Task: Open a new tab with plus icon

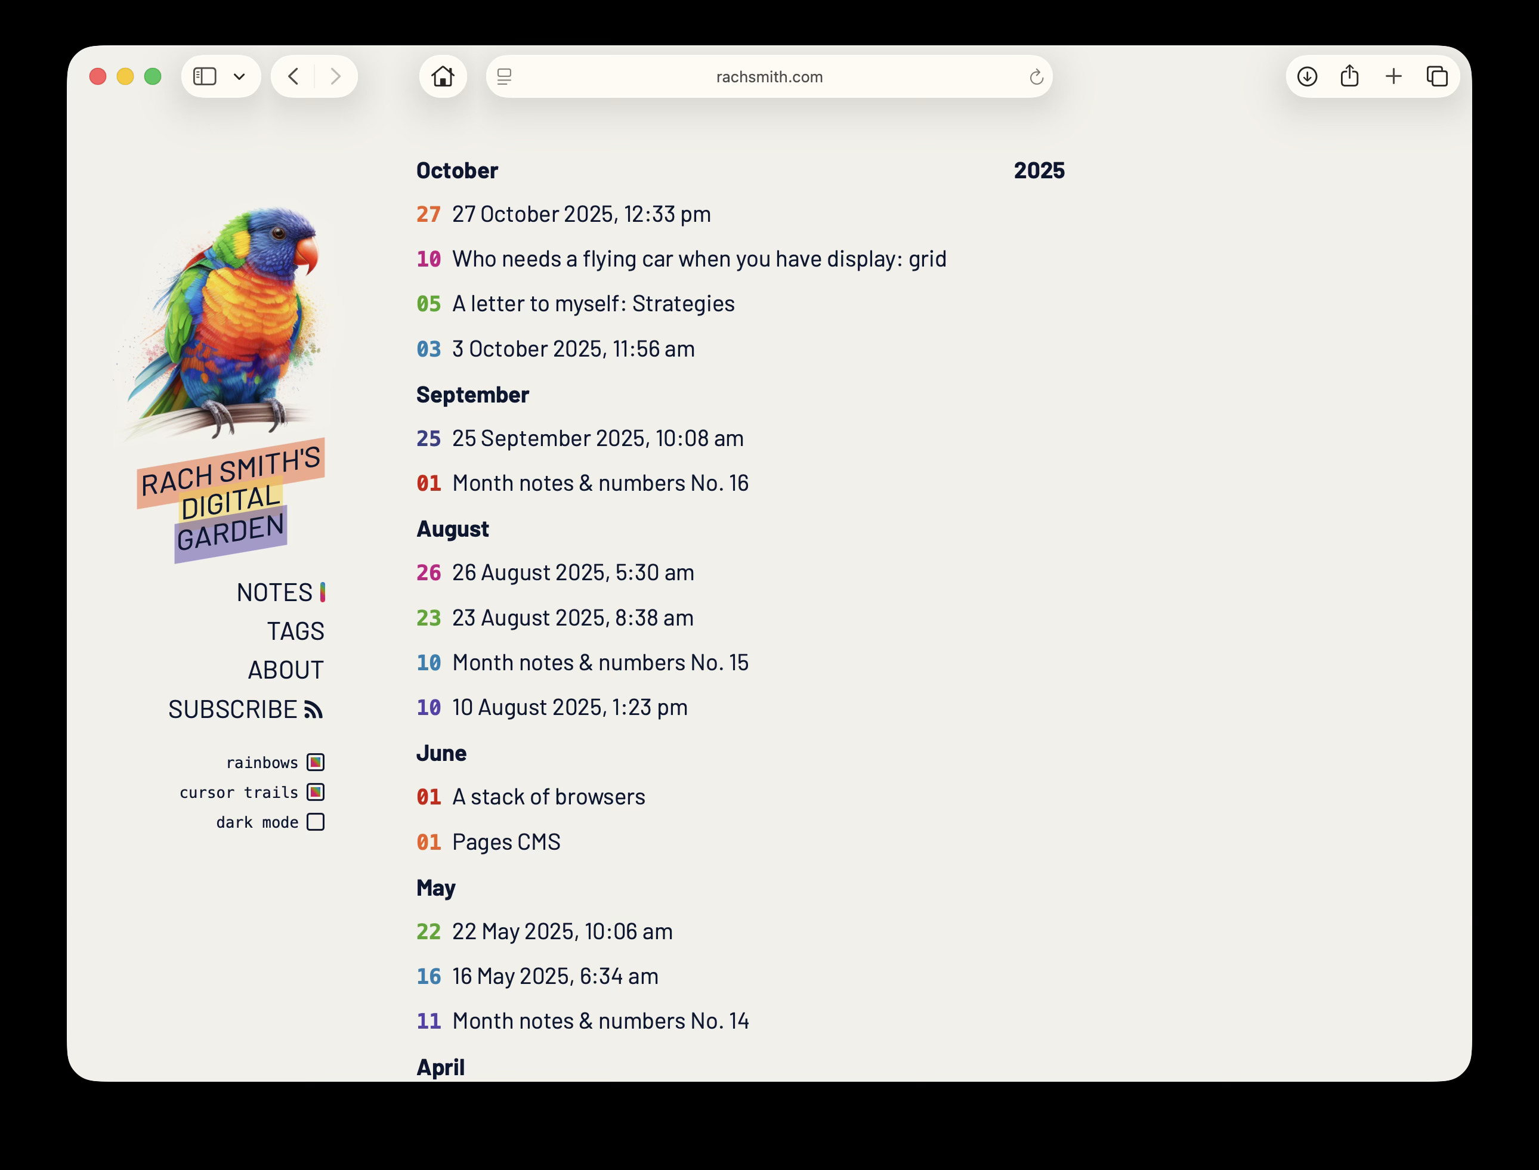Action: (x=1393, y=76)
